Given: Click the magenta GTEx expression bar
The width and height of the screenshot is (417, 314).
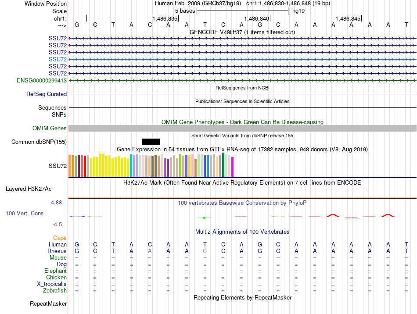Looking at the screenshot, I should pos(233,167).
